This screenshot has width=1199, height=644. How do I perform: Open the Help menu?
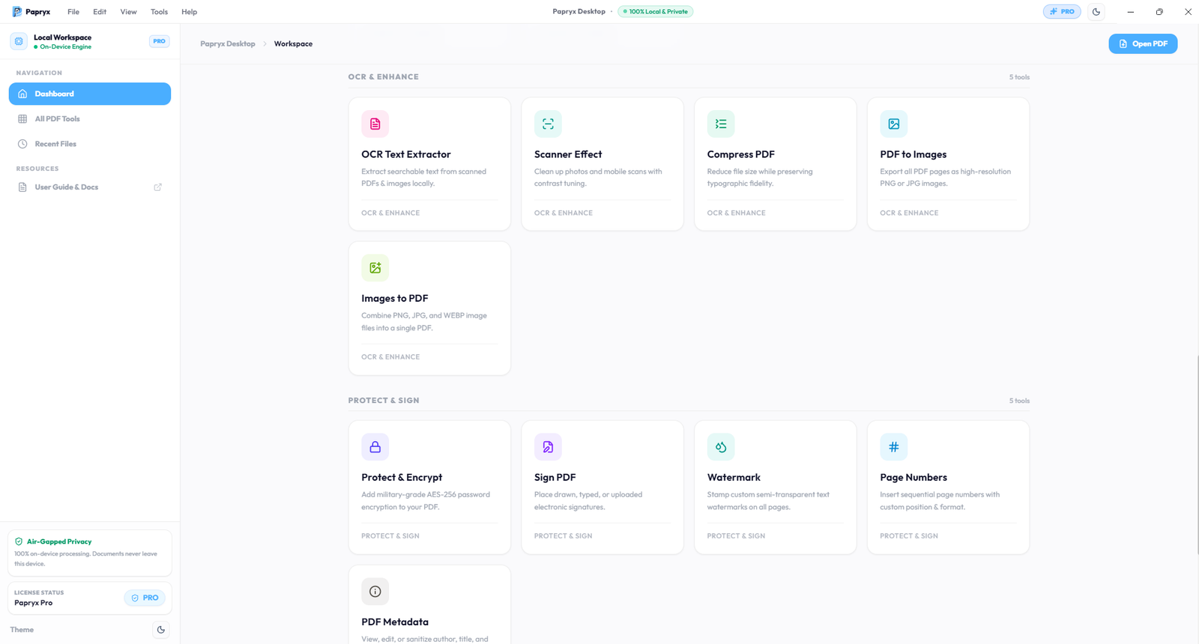[x=189, y=12]
